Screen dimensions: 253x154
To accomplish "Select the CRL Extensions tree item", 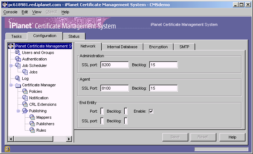I will click(43, 104).
